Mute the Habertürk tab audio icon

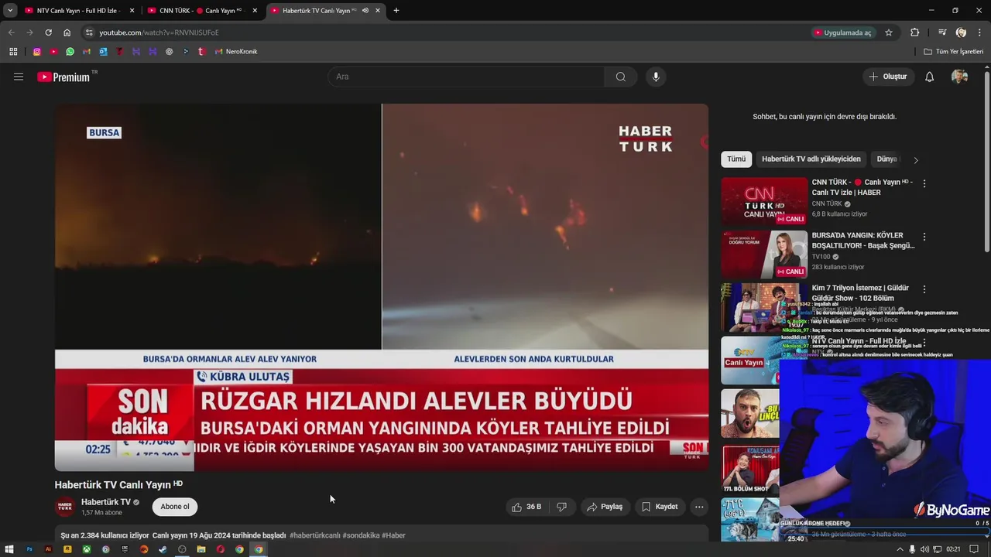365,11
